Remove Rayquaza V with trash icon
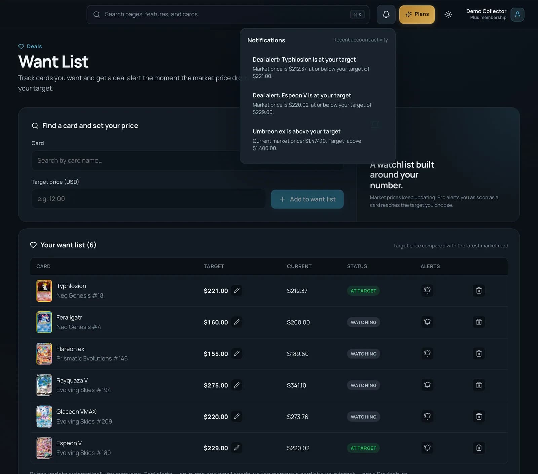This screenshot has height=474, width=538. pos(479,385)
